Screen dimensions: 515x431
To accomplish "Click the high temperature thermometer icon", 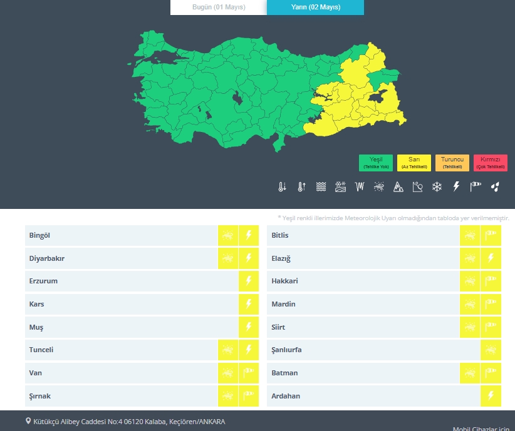I will pos(301,186).
